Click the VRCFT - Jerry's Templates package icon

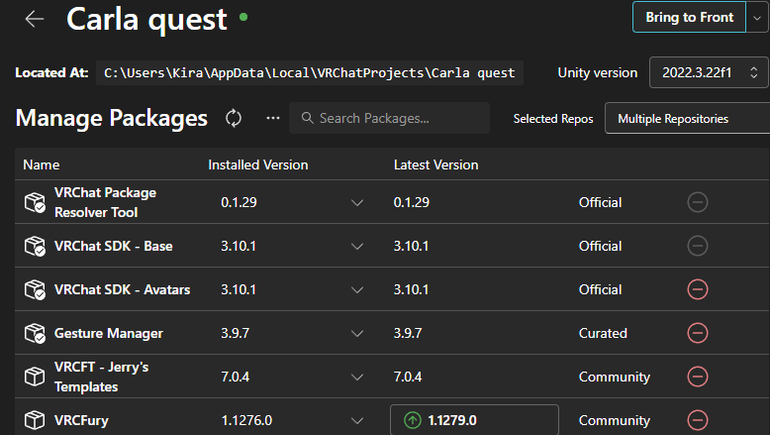pos(35,377)
